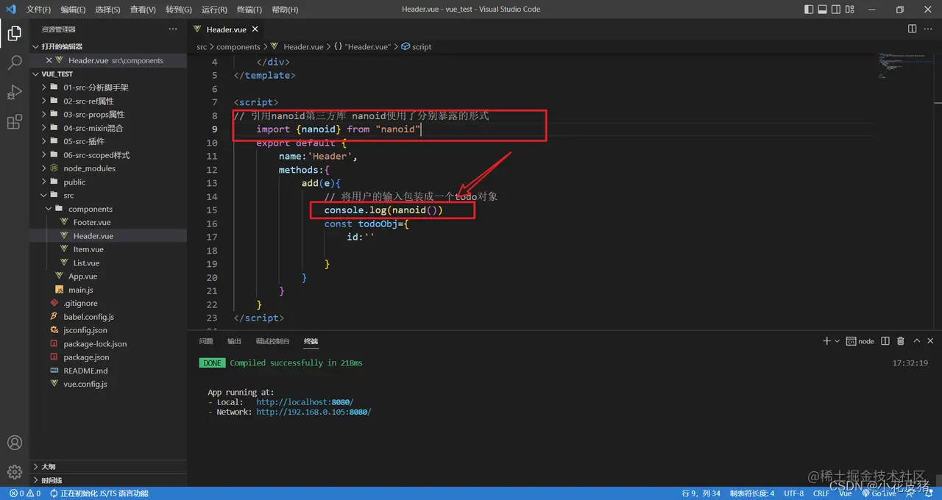
Task: Open the Manage gear menu
Action: (14, 471)
